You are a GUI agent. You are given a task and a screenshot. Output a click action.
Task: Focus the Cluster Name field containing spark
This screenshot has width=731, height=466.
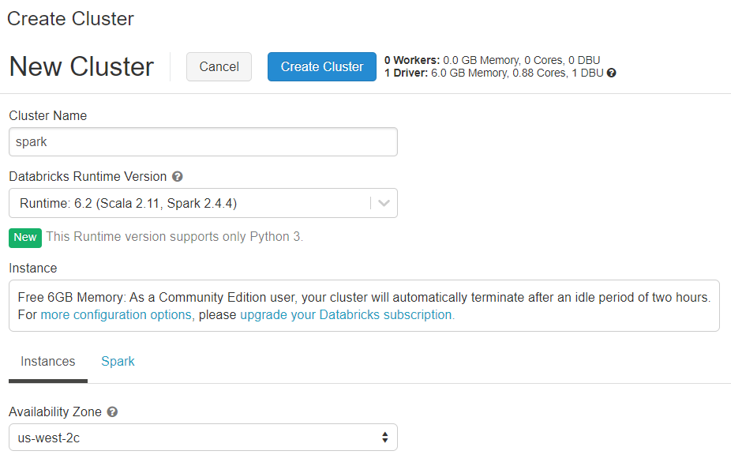click(x=203, y=142)
